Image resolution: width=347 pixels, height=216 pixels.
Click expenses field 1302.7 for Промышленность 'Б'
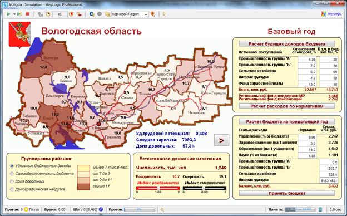point(329,168)
